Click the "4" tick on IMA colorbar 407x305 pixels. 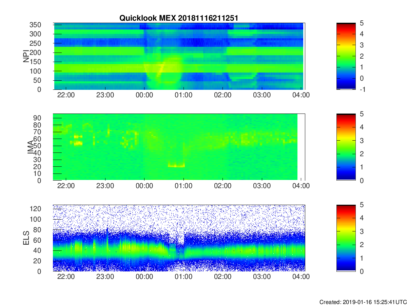(x=362, y=127)
